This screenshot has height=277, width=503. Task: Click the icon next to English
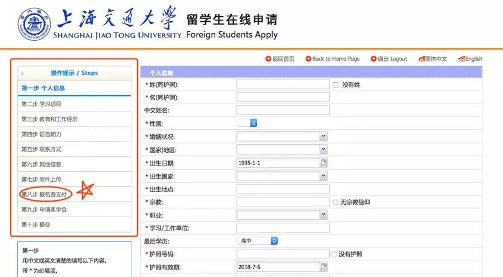coord(461,59)
